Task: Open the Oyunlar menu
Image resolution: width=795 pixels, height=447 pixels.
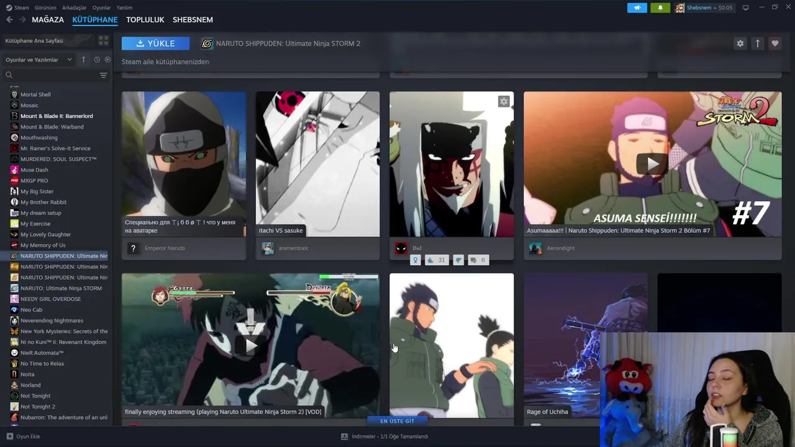Action: pyautogui.click(x=101, y=7)
